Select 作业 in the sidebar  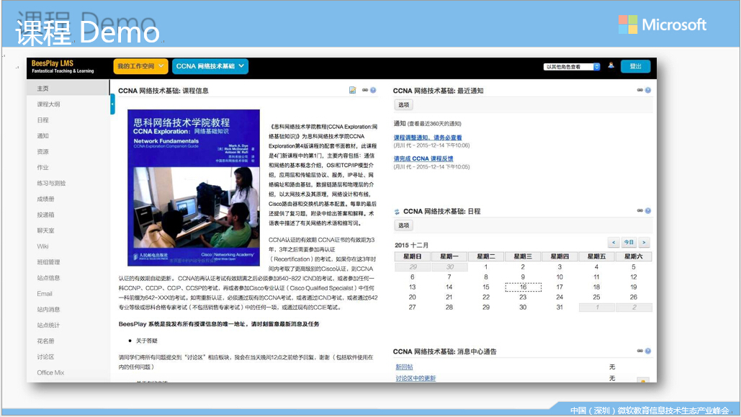pyautogui.click(x=43, y=167)
